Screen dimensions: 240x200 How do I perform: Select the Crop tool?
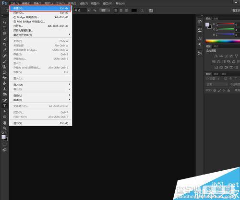(4, 44)
